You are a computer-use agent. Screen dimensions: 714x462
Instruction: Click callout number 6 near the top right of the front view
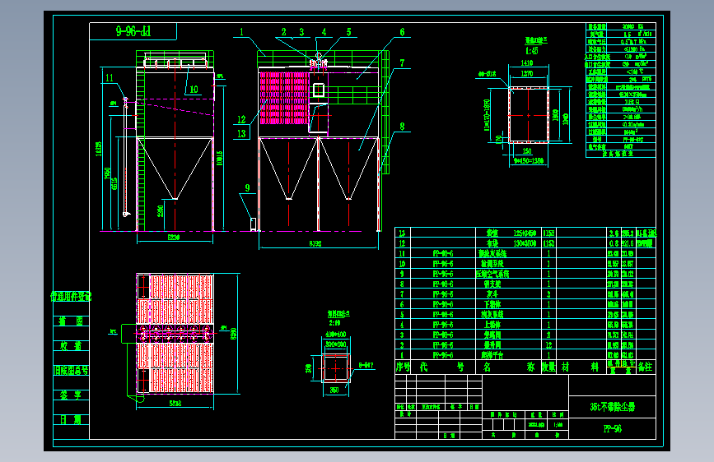[x=402, y=32]
